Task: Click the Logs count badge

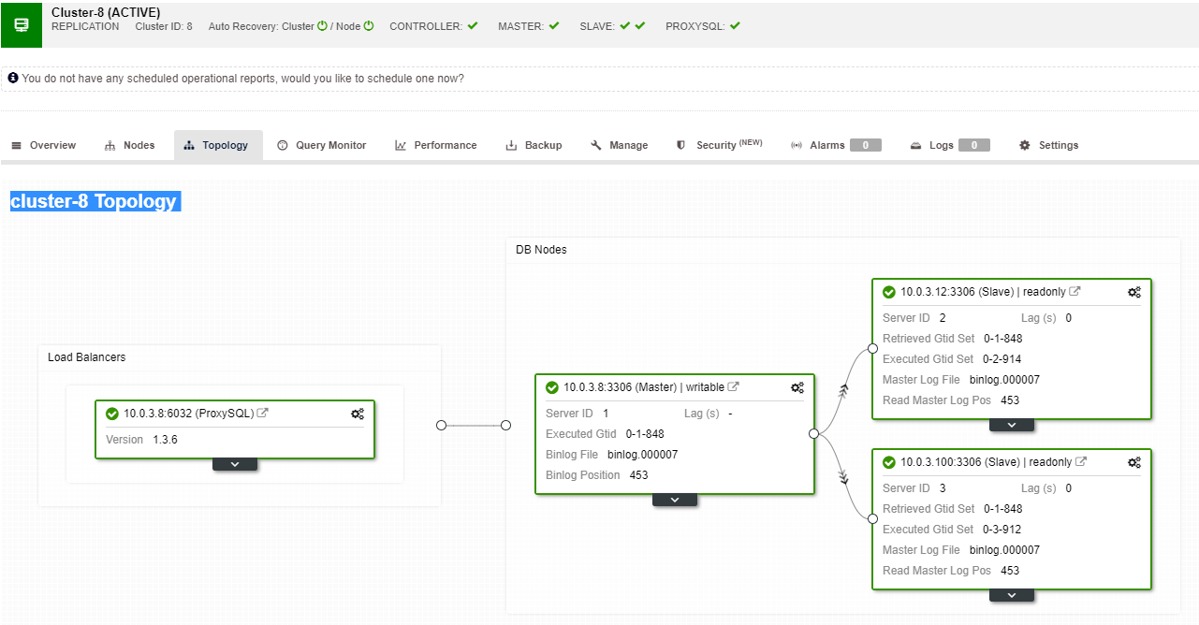Action: point(974,145)
